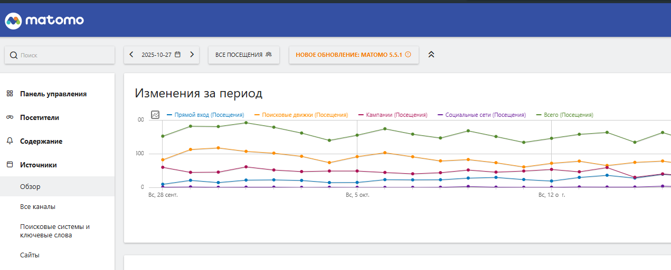Toggle Поисковые движки series in legend
Image resolution: width=671 pixels, height=270 pixels.
[x=301, y=115]
